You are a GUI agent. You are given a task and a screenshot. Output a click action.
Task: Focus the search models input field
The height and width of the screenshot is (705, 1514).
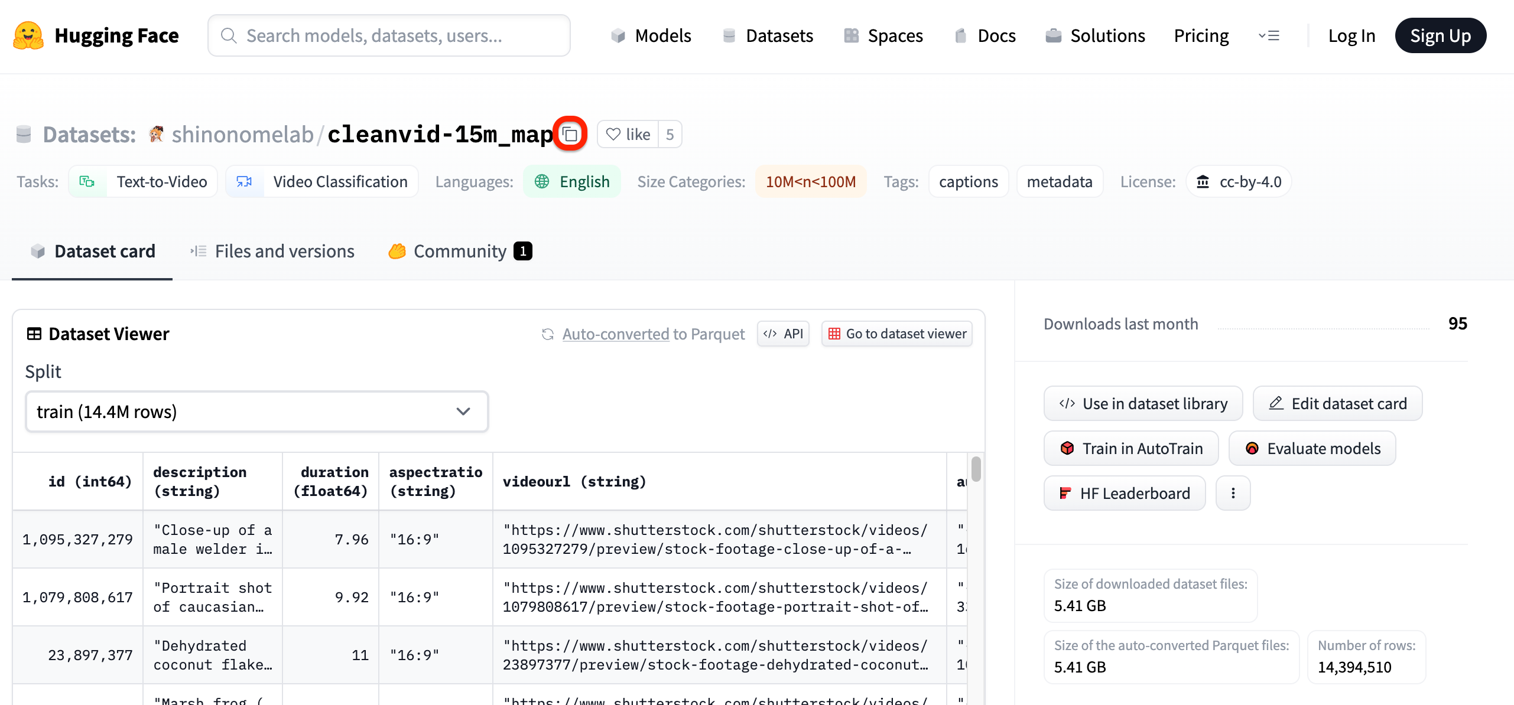point(389,35)
